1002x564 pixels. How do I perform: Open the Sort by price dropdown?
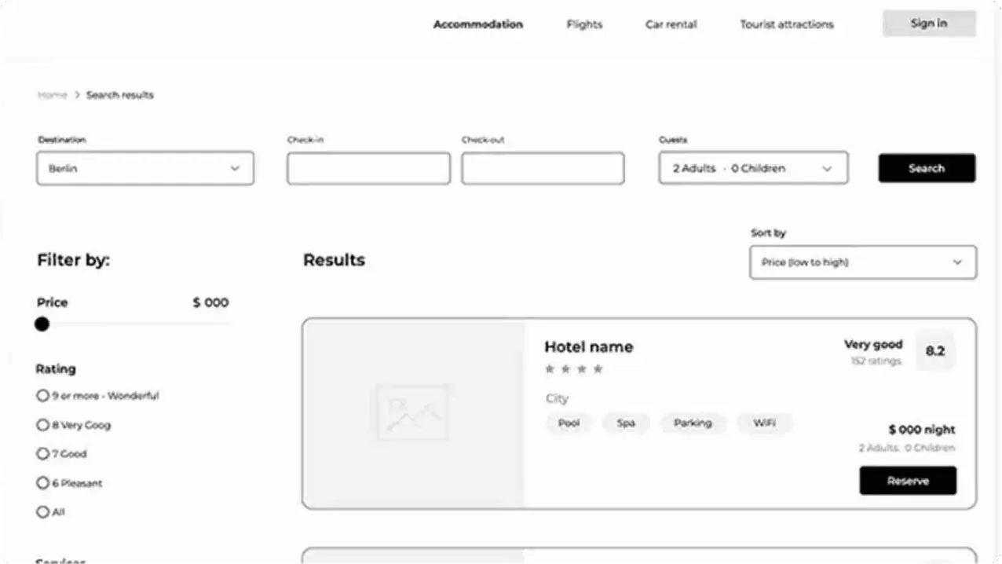(862, 262)
